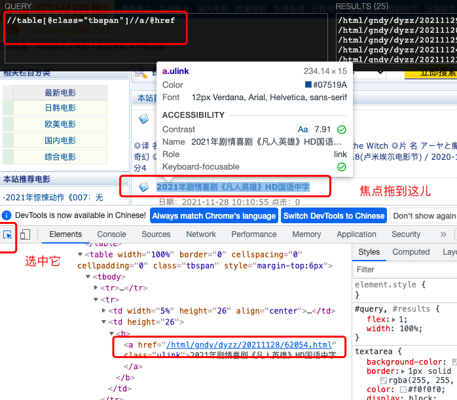Switch to the Network tab

[201, 234]
